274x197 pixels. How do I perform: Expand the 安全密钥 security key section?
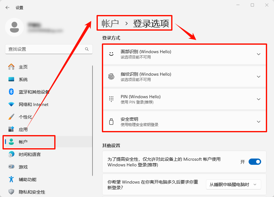[x=259, y=122]
